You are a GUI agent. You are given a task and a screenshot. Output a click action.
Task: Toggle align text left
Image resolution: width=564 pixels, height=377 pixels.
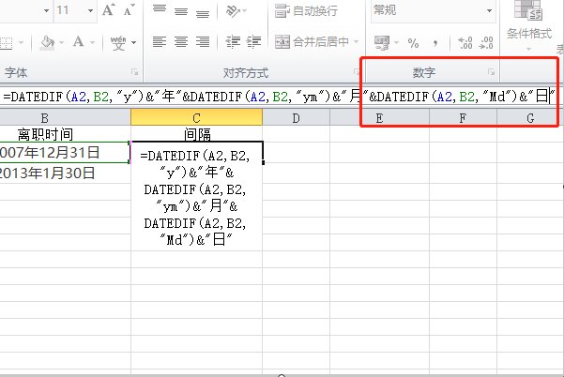160,42
